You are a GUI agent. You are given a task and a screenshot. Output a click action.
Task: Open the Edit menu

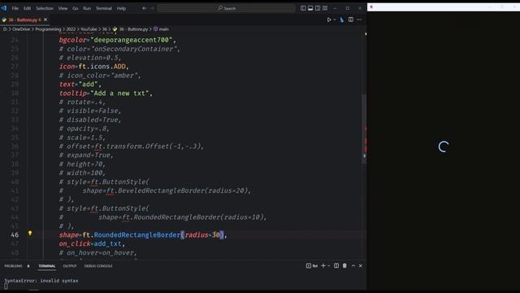(27, 8)
